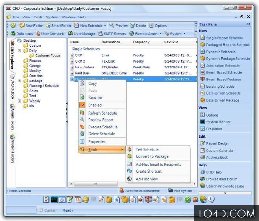Click the New Folder toolbar button

pyautogui.click(x=31, y=26)
